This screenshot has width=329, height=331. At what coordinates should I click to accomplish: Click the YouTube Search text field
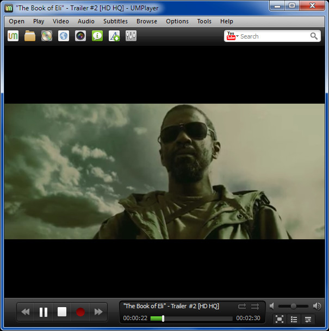[x=275, y=36]
